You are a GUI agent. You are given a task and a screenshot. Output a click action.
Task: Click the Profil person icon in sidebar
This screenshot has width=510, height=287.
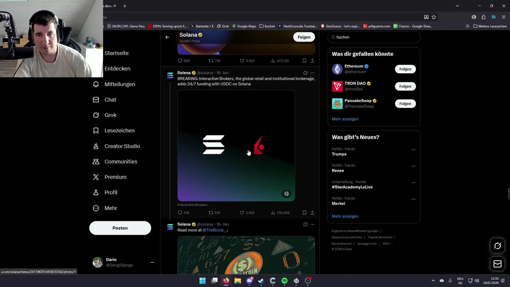coord(96,193)
